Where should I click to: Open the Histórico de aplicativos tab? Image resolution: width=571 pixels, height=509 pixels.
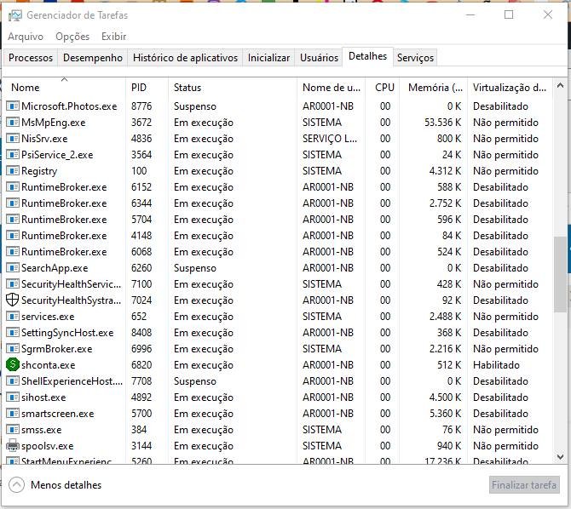(x=185, y=58)
